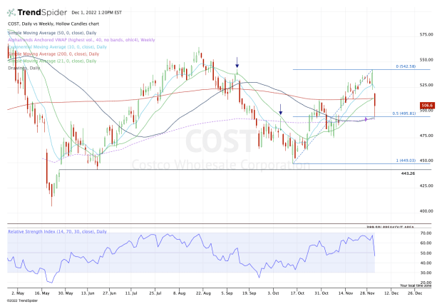Click the purple triangle VWAP marker

pyautogui.click(x=366, y=119)
